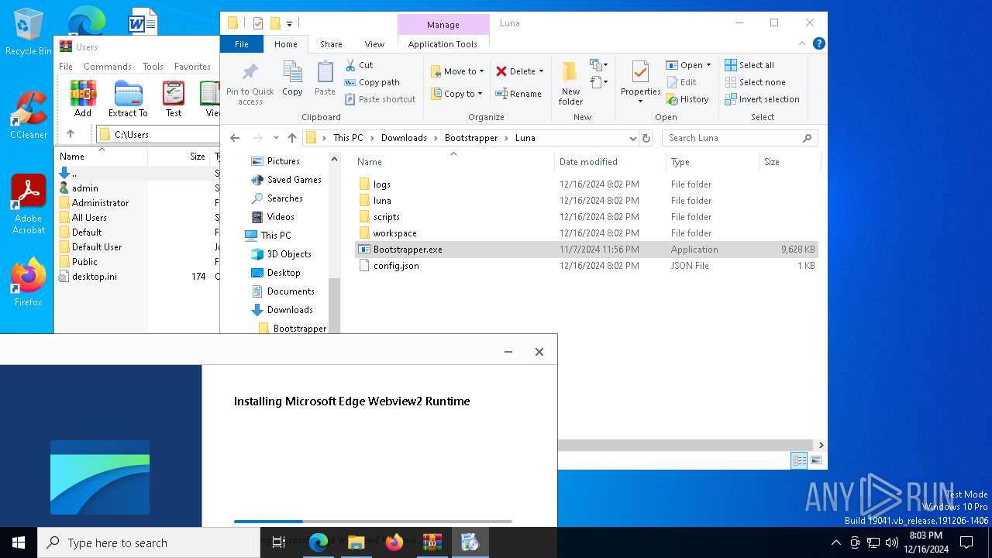
Task: Click Bootstrapper in address breadcrumb
Action: 471,138
